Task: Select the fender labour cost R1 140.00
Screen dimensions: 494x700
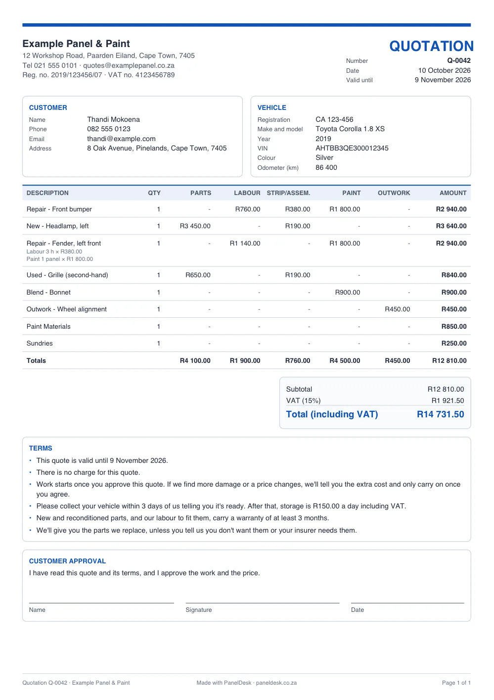Action: click(245, 243)
